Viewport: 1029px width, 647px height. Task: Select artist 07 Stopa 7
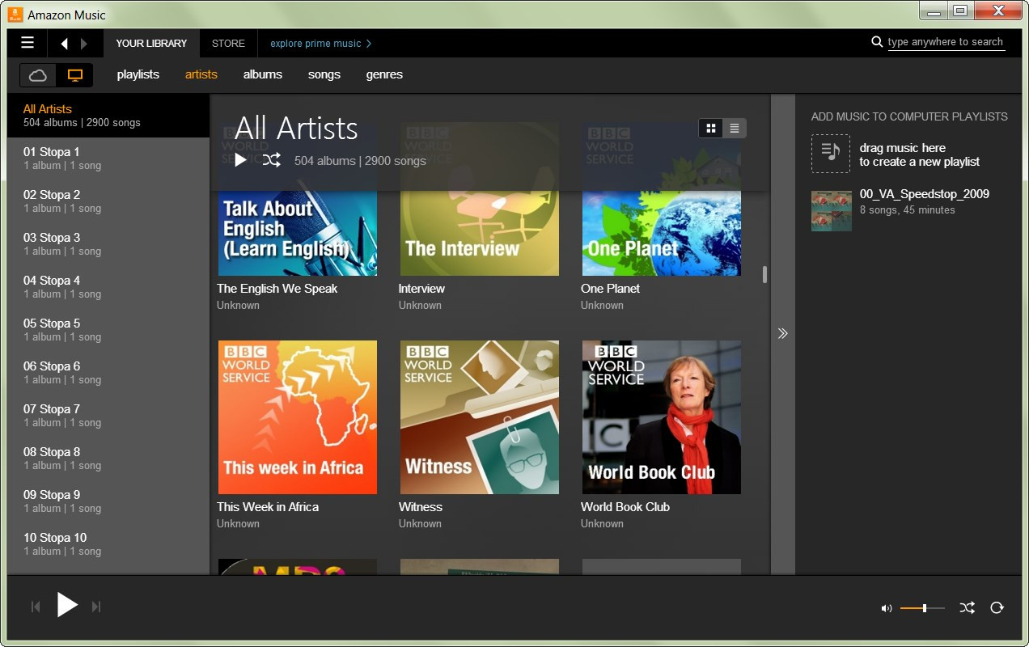[108, 416]
